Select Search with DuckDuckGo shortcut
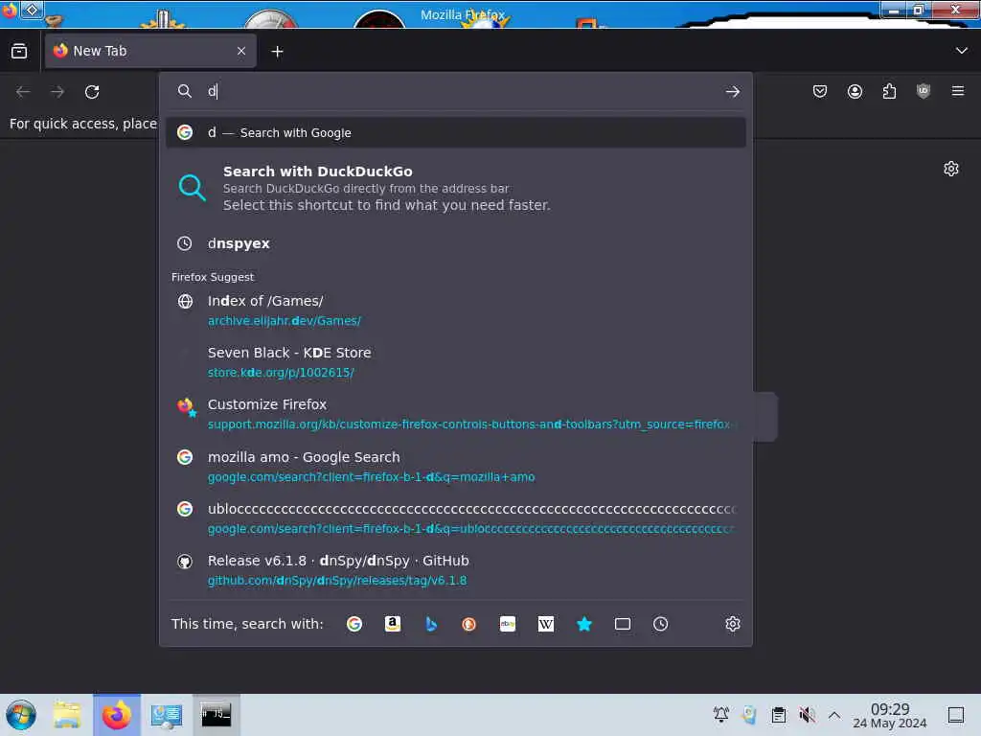The image size is (981, 736). coord(455,188)
